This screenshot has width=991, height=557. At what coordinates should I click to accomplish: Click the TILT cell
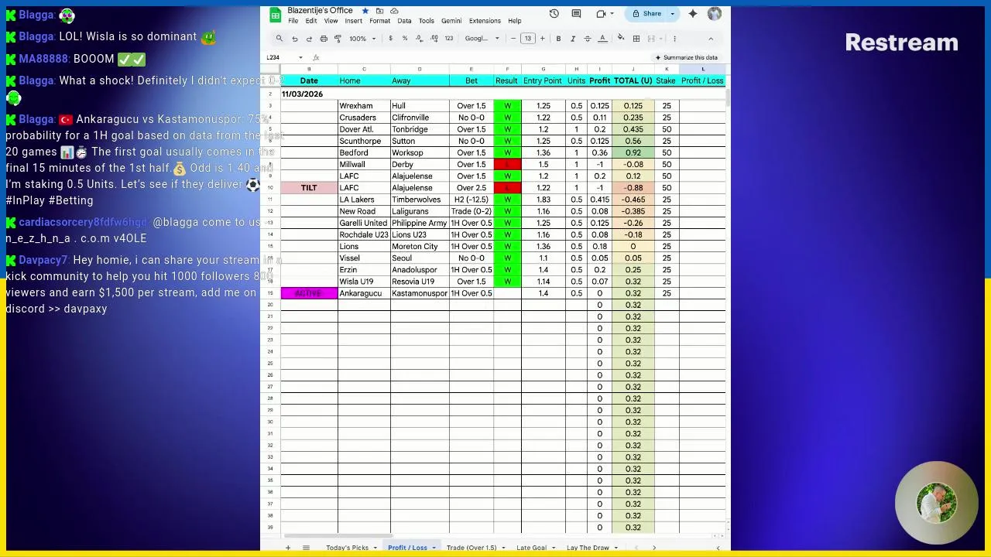click(x=309, y=188)
